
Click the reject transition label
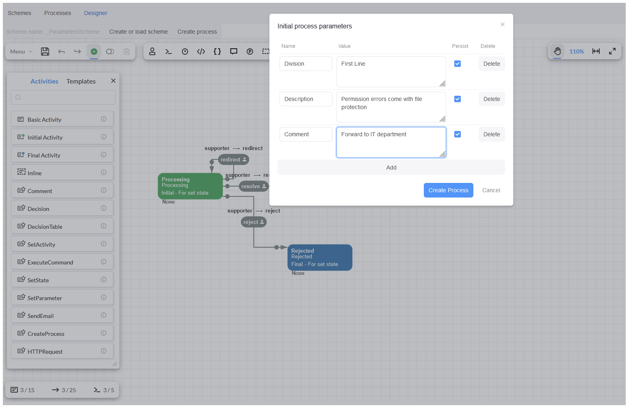[x=254, y=222]
